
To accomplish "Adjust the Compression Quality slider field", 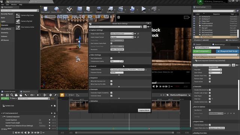I will (x=117, y=61).
